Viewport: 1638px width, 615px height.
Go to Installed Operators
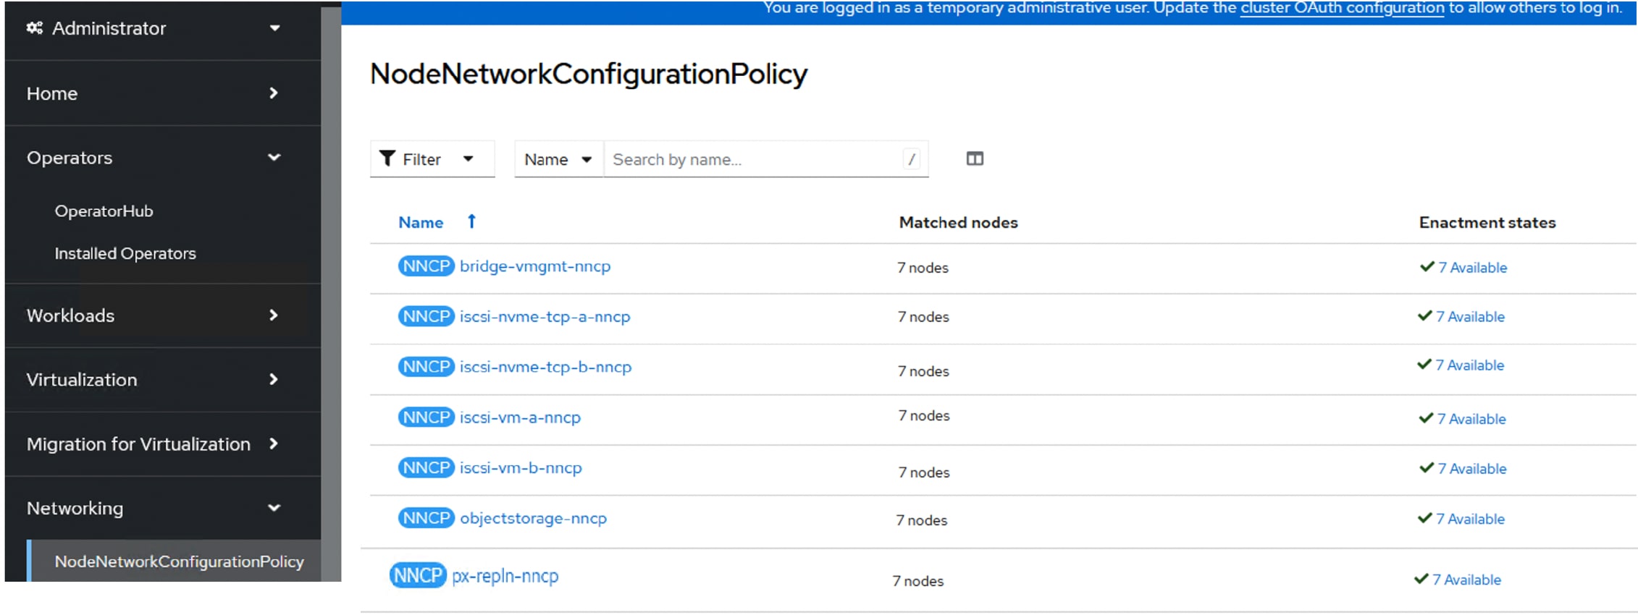coord(125,254)
